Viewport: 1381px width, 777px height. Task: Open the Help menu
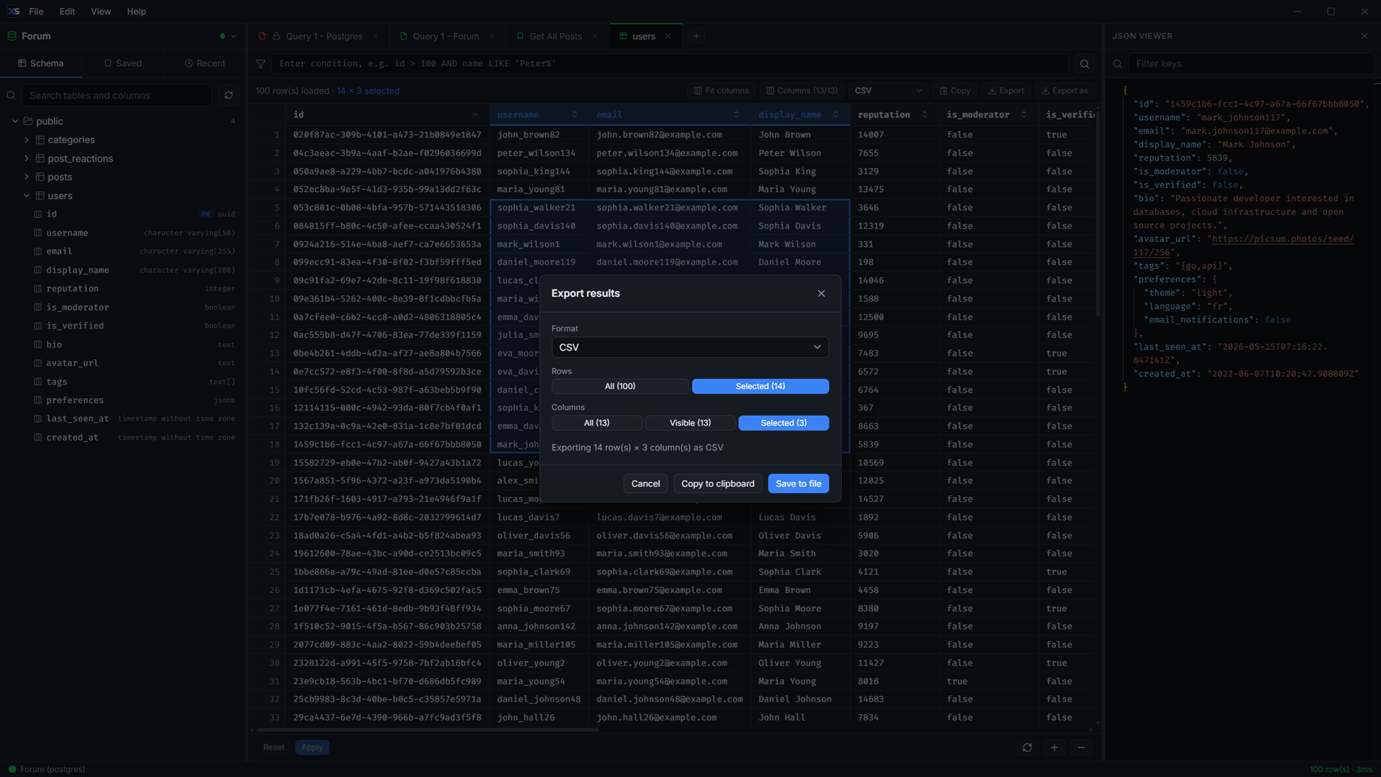[x=136, y=11]
